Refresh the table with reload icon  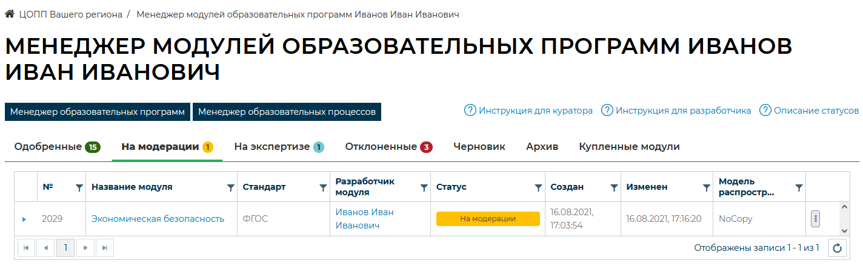click(x=837, y=248)
